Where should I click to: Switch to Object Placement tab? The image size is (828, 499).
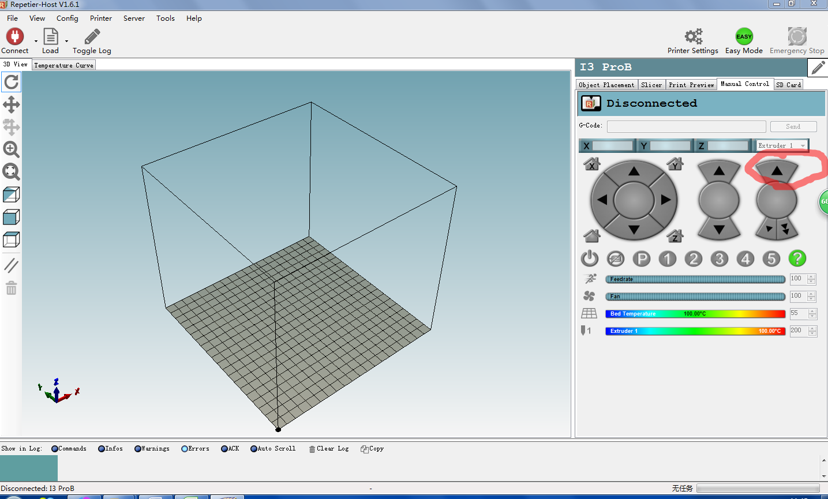click(606, 85)
